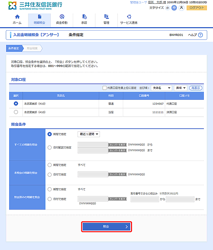Click user name 信託 太郎 様 link
The height and width of the screenshot is (250, 213).
157,2
